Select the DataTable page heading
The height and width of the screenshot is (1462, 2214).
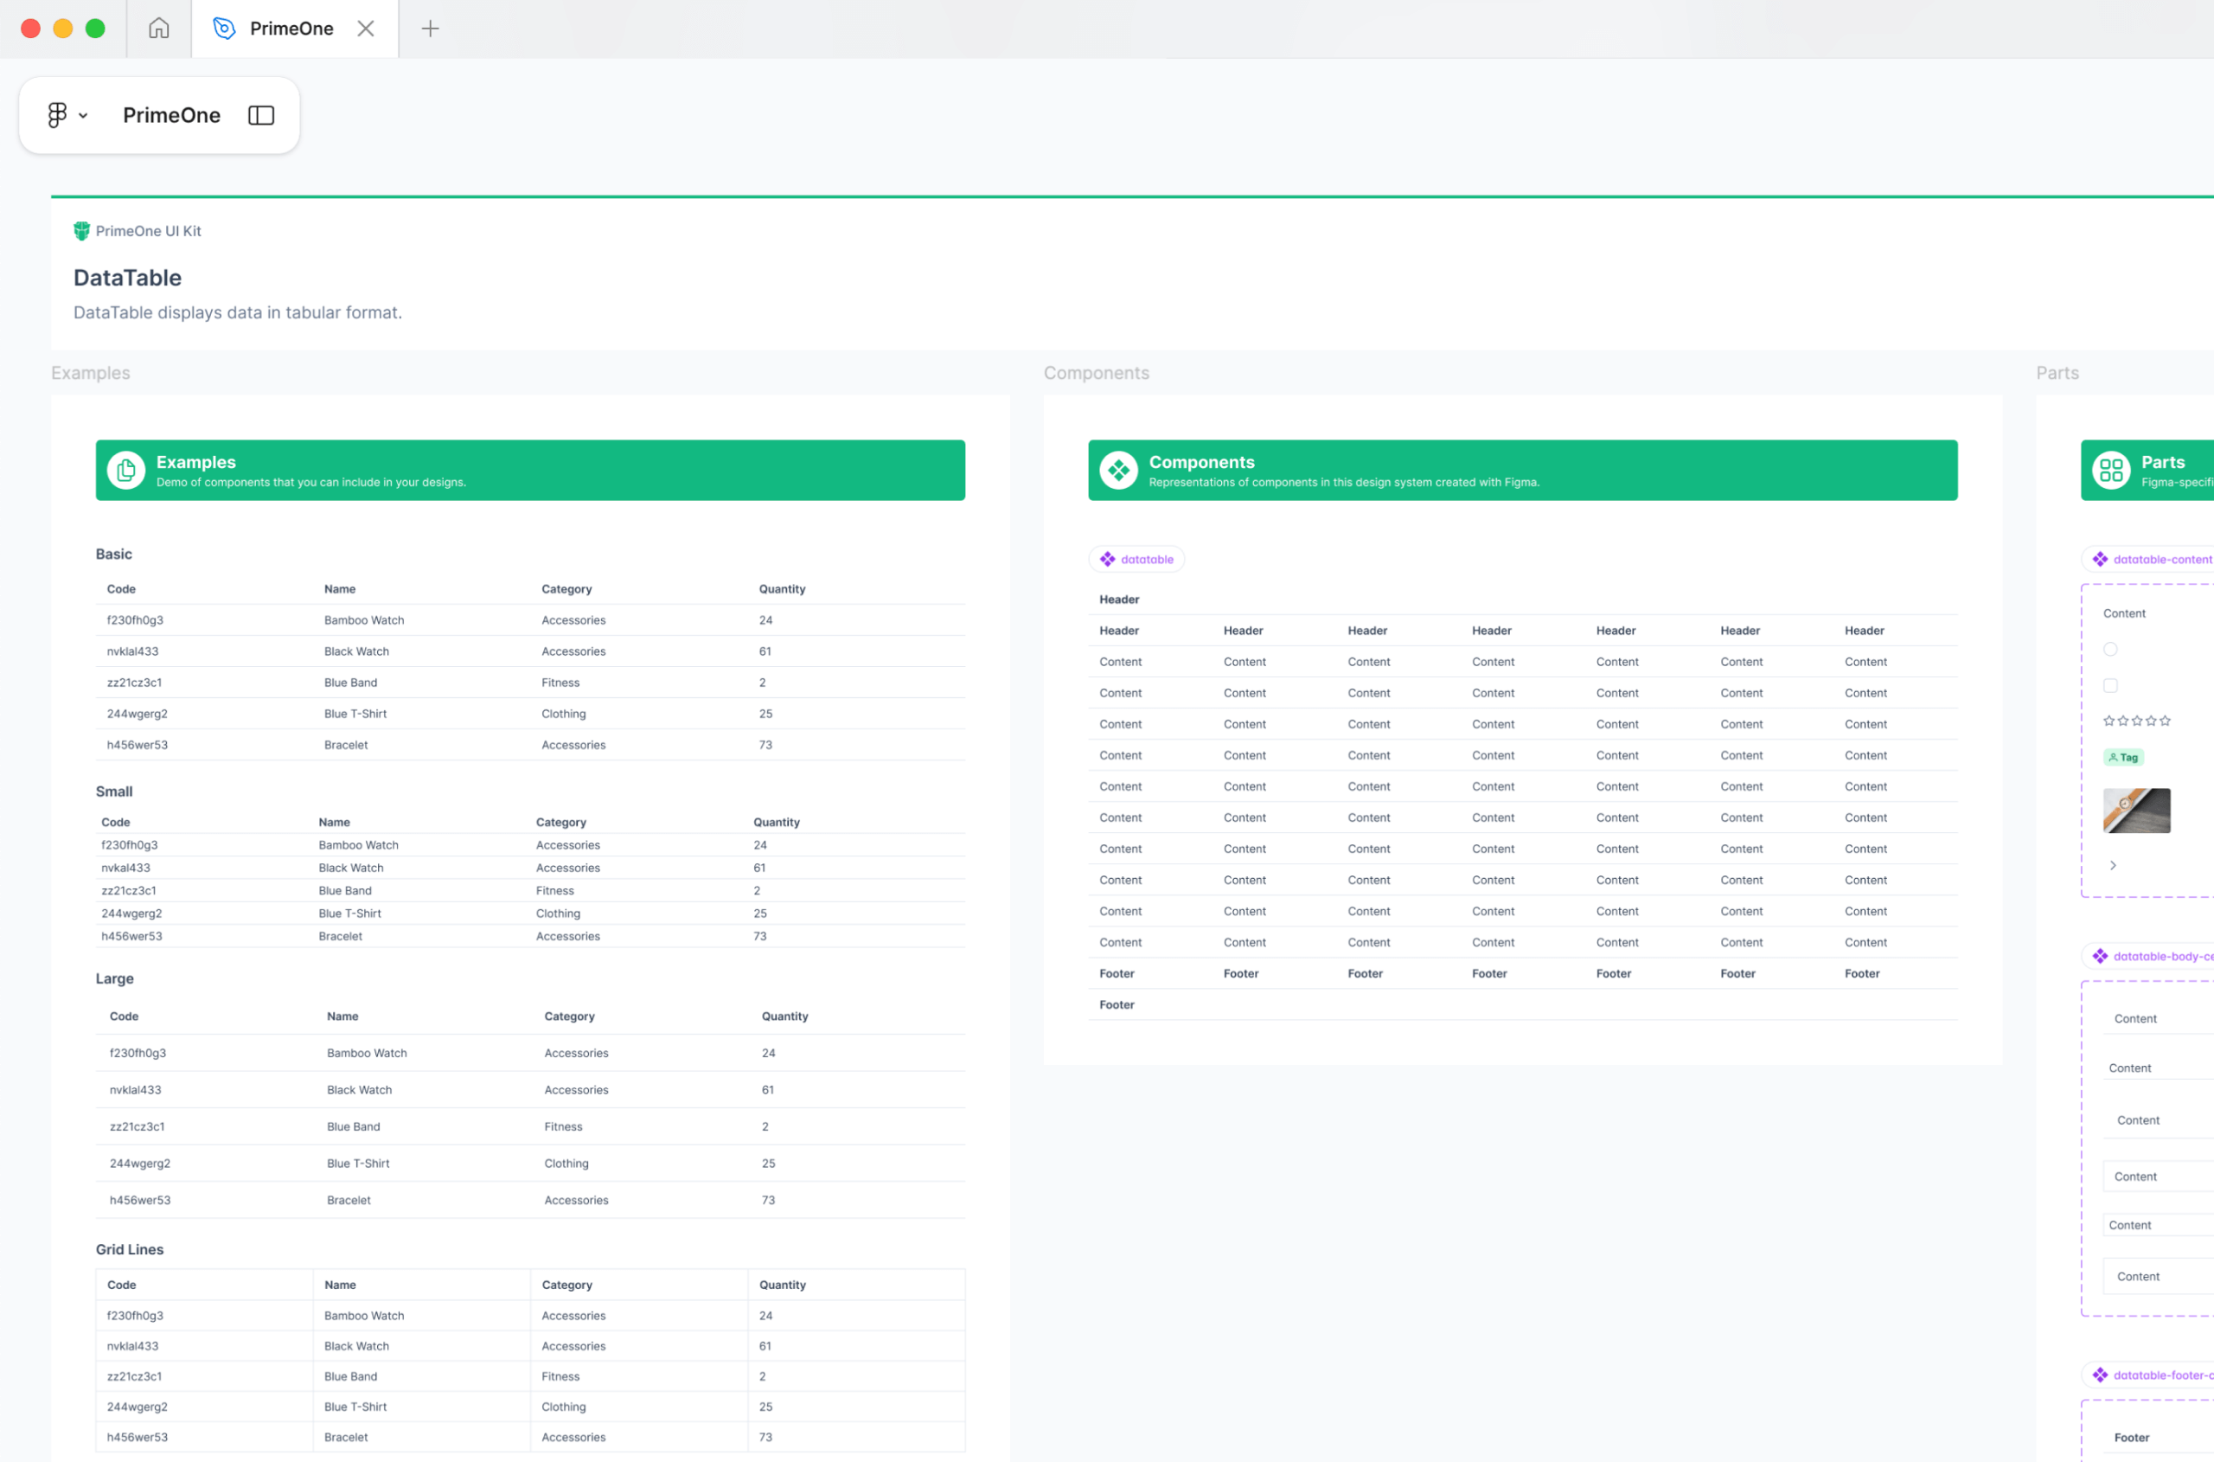[x=128, y=277]
